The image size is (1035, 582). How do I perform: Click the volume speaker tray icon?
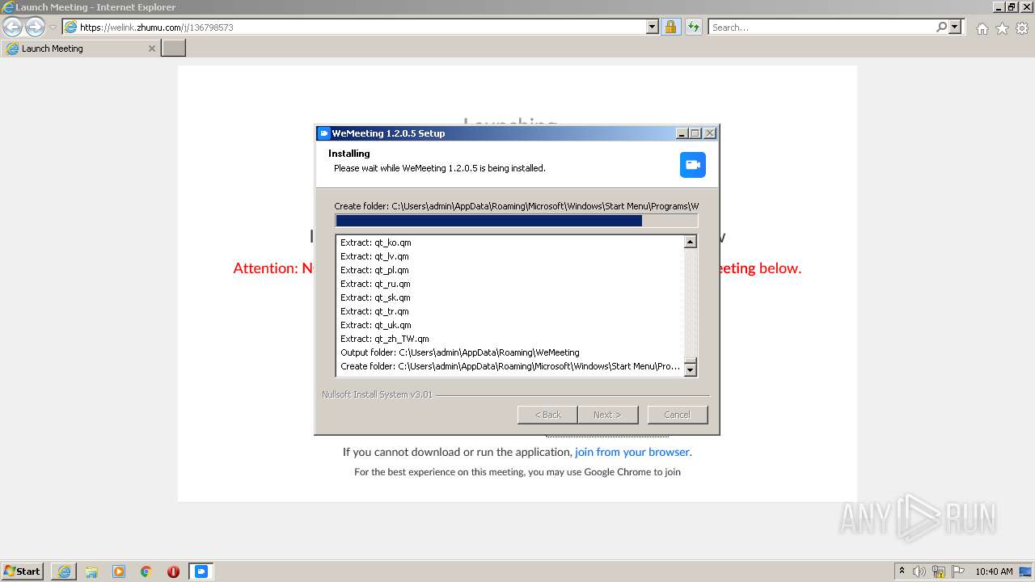point(919,571)
